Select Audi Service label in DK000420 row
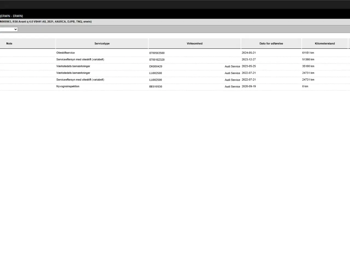Image resolution: width=350 pixels, height=263 pixels. [x=232, y=67]
